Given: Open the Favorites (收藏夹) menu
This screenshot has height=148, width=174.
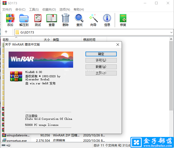Looking at the screenshot, I should [49, 10].
